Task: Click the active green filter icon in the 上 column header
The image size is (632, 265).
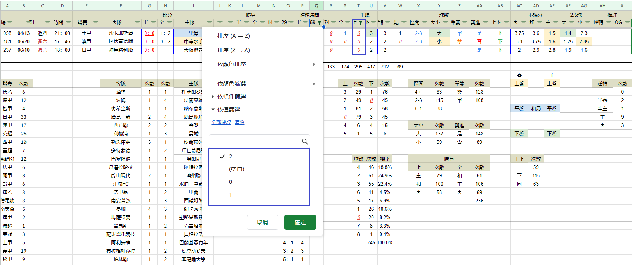Action: [x=361, y=23]
